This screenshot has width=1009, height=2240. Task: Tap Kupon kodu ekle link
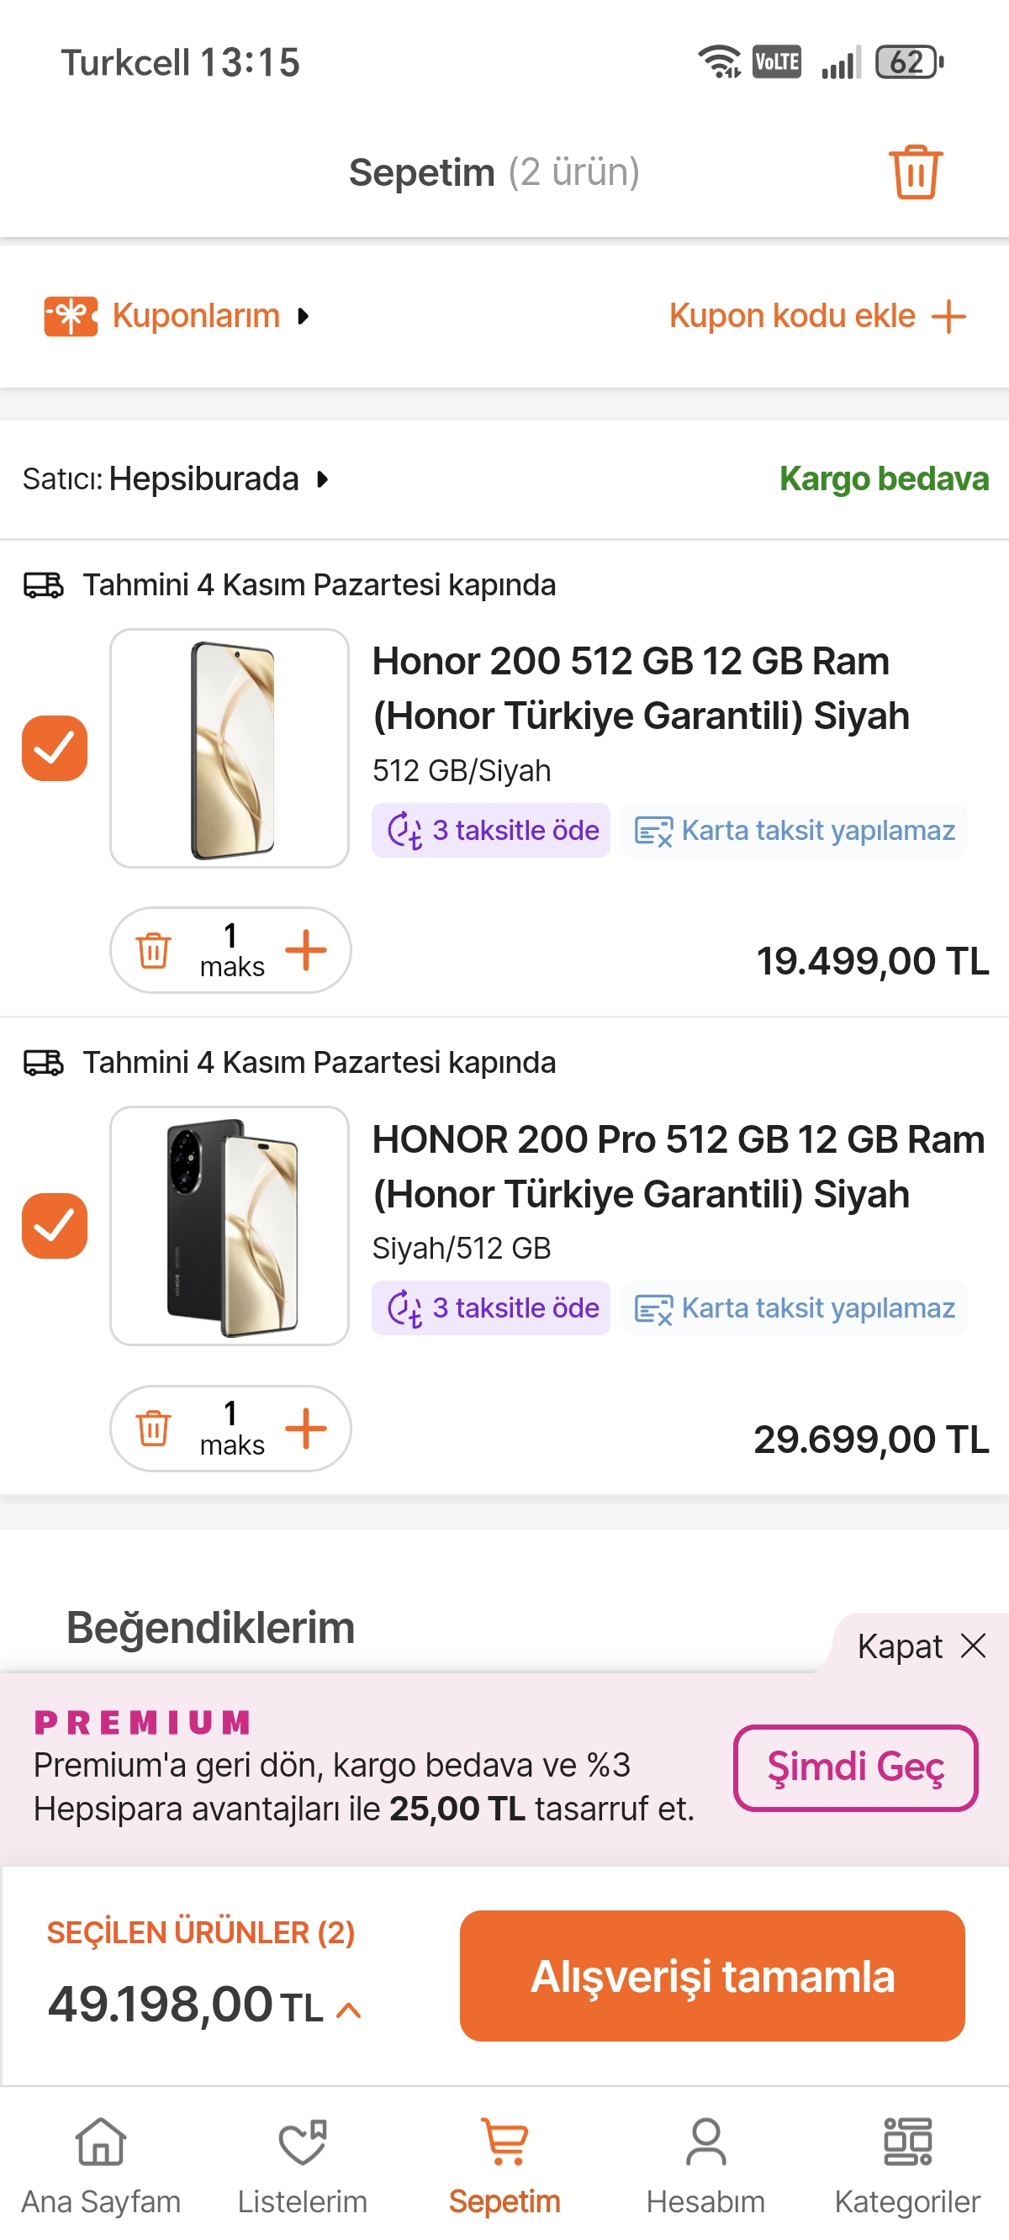point(816,315)
